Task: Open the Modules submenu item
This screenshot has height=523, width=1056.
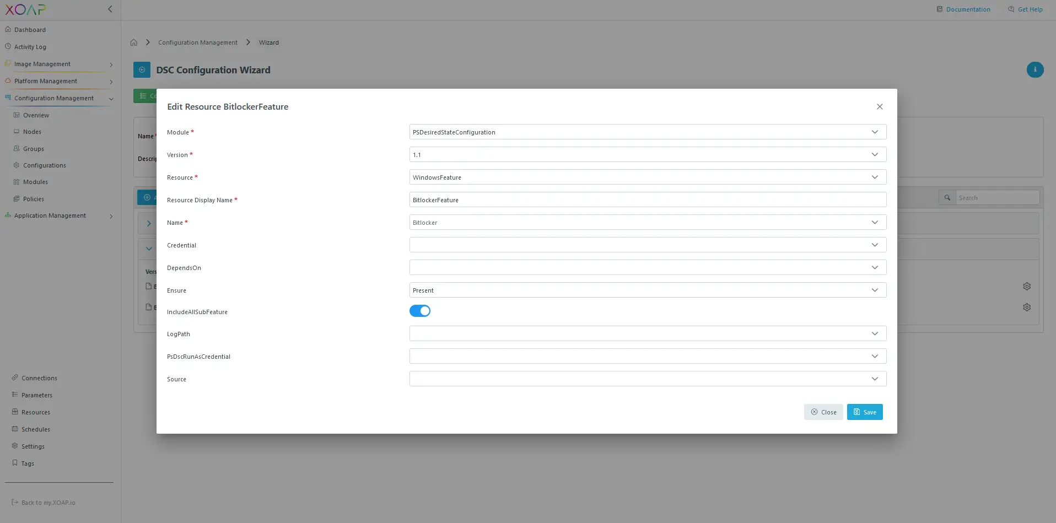Action: (35, 182)
